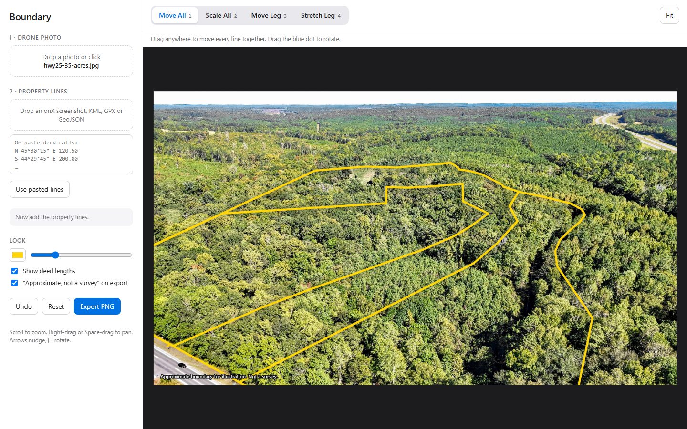The width and height of the screenshot is (687, 429).
Task: Click the '1 · DRONE PHOTO' heading
Action: click(35, 37)
